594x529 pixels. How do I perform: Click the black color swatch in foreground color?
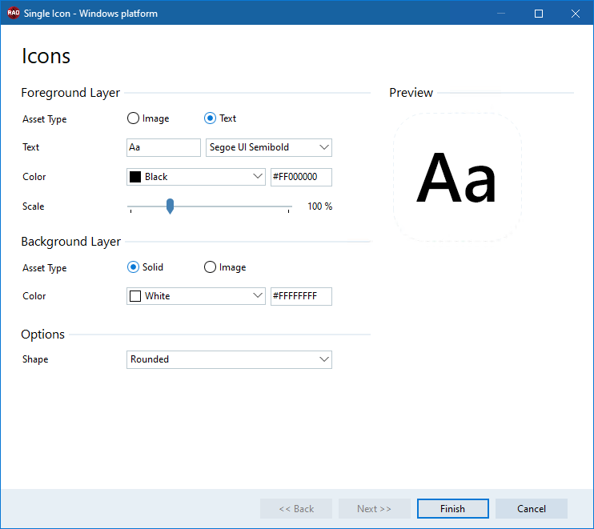(x=135, y=177)
